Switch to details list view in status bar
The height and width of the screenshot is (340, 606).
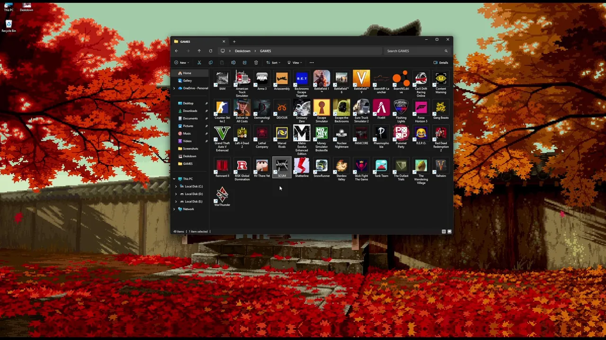coord(444,231)
